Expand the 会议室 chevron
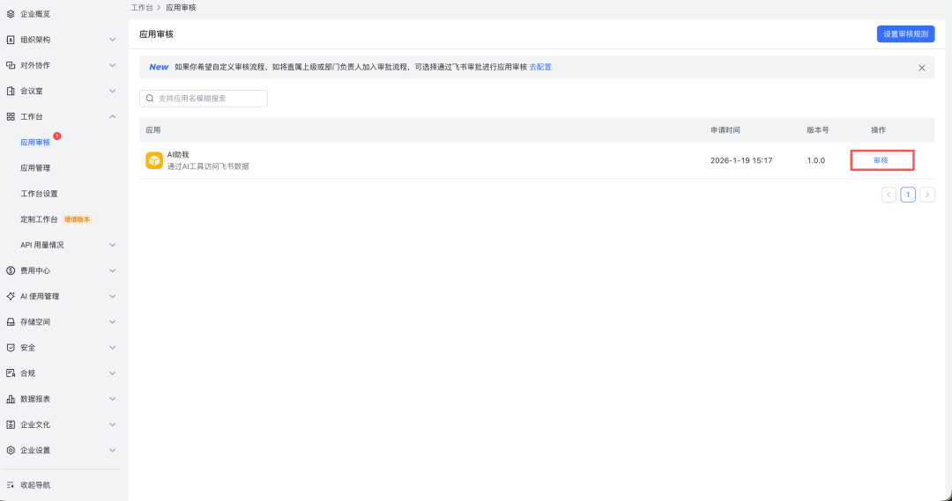Viewport: 952px width, 501px height. (x=112, y=91)
